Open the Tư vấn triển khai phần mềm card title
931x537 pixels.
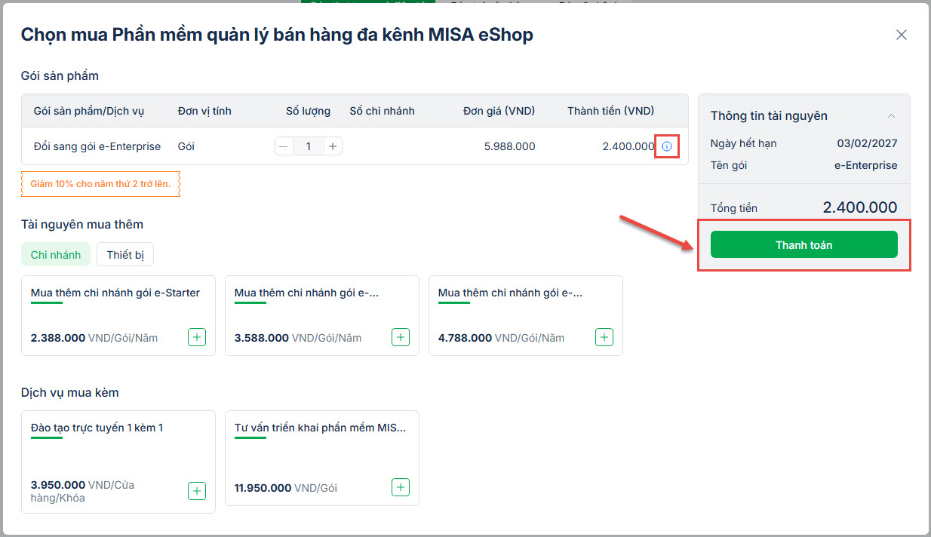click(321, 428)
